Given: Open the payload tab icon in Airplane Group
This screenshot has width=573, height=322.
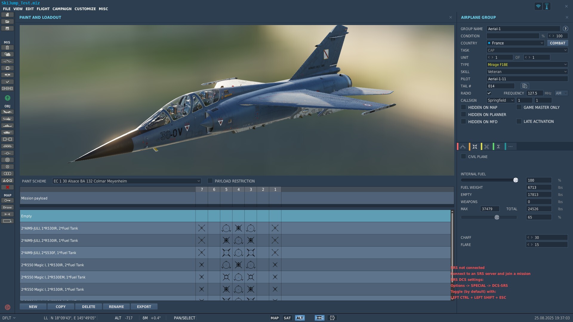Looking at the screenshot, I should [x=475, y=146].
